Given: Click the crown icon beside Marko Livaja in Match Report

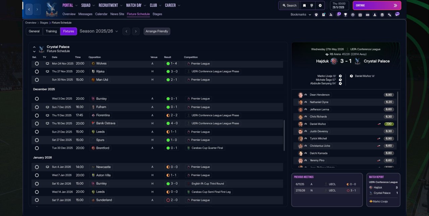Looking at the screenshot, I should coord(371,201).
